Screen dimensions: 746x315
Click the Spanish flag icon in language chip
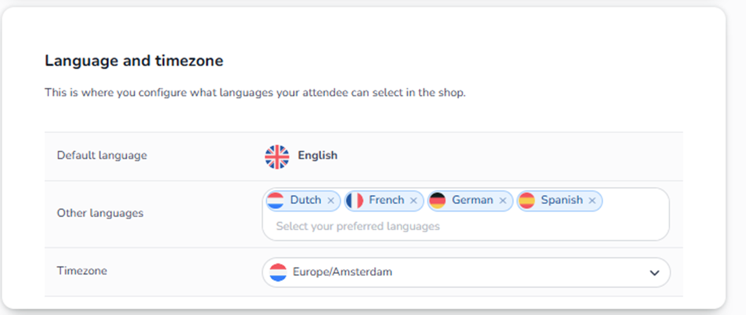[x=527, y=200]
